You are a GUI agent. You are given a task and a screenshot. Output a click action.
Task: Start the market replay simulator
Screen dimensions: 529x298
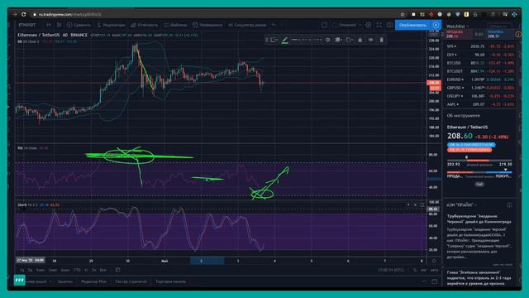(247, 25)
